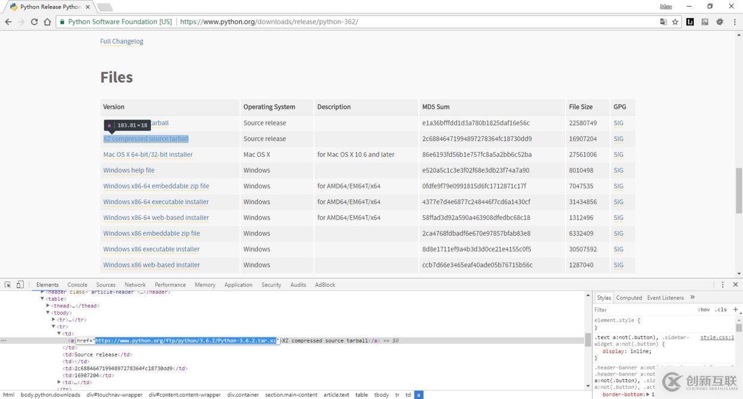
Task: Select article.text in the breadcrumb
Action: point(336,395)
